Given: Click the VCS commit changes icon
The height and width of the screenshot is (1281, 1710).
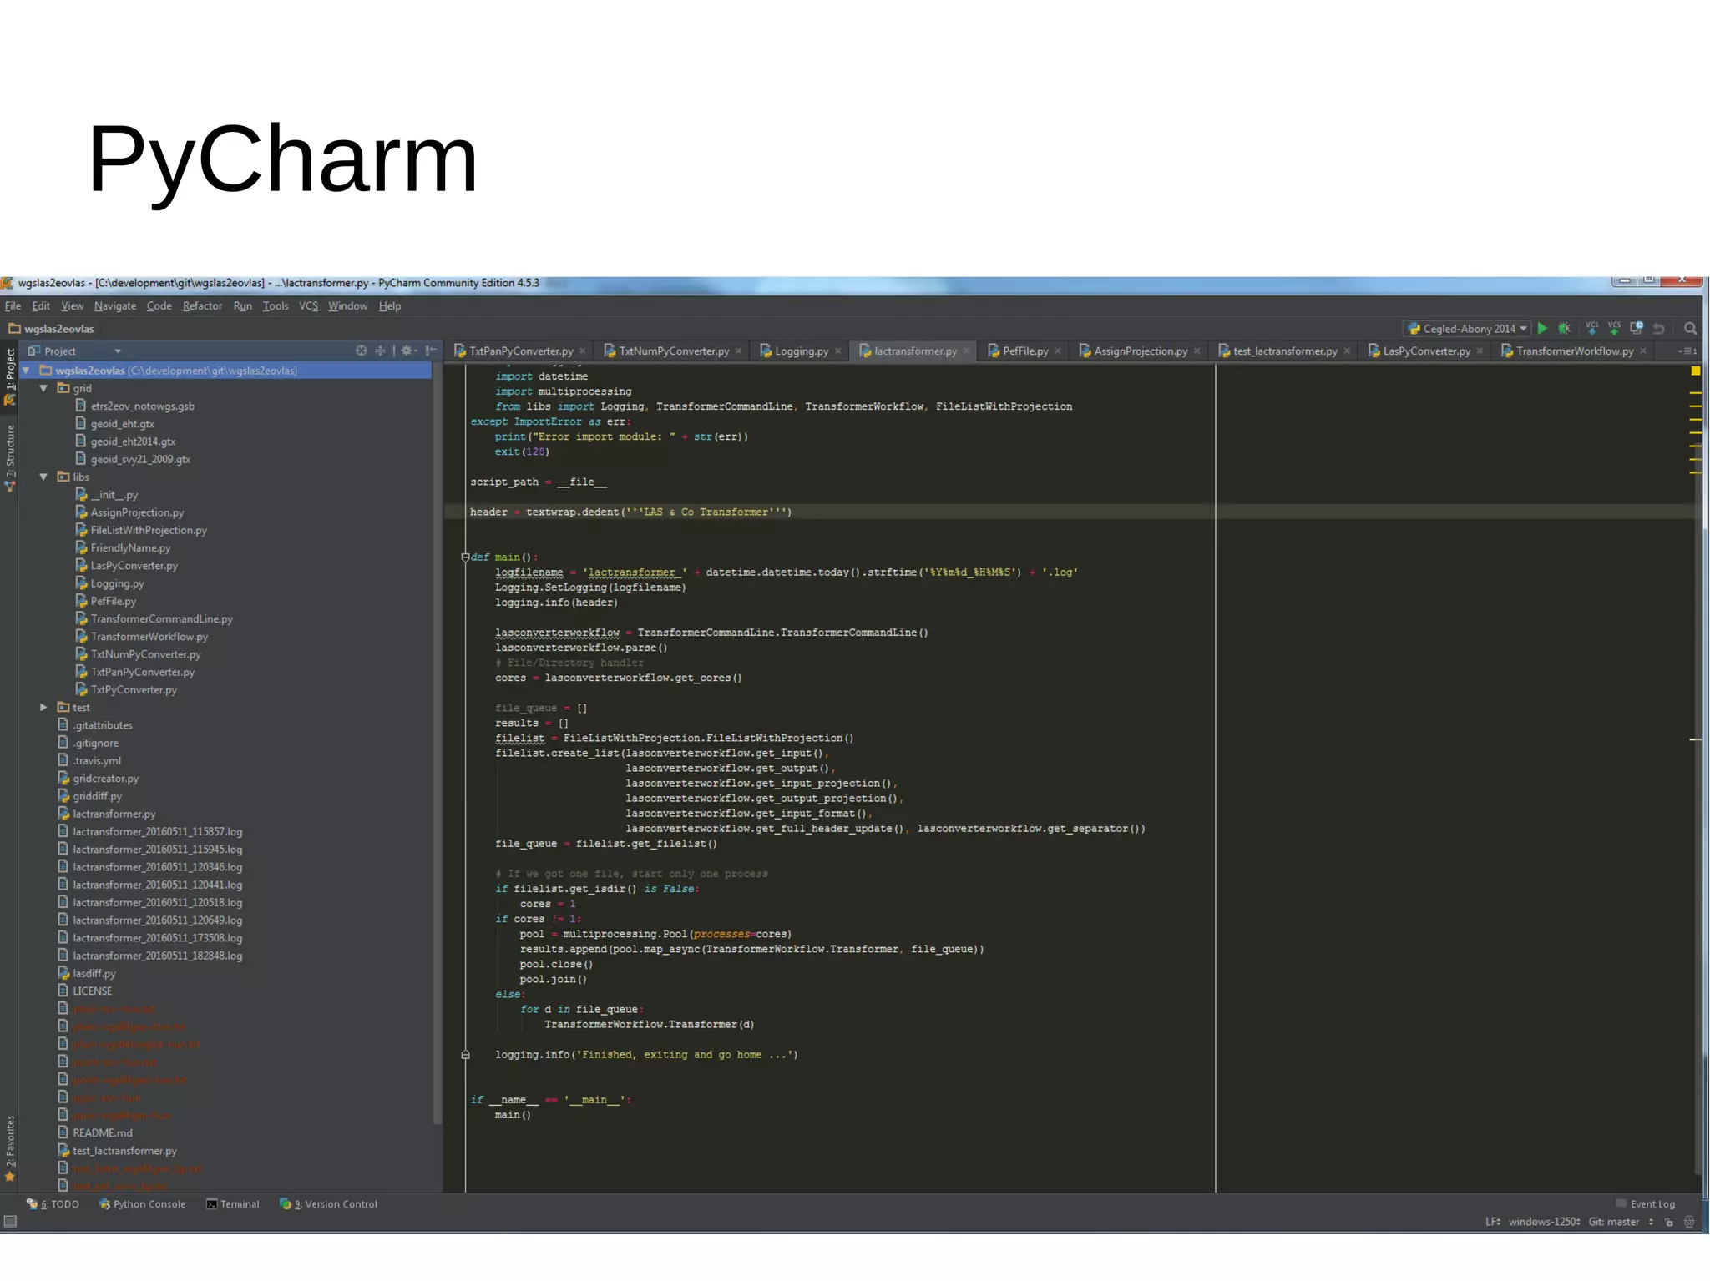Looking at the screenshot, I should click(x=1614, y=328).
